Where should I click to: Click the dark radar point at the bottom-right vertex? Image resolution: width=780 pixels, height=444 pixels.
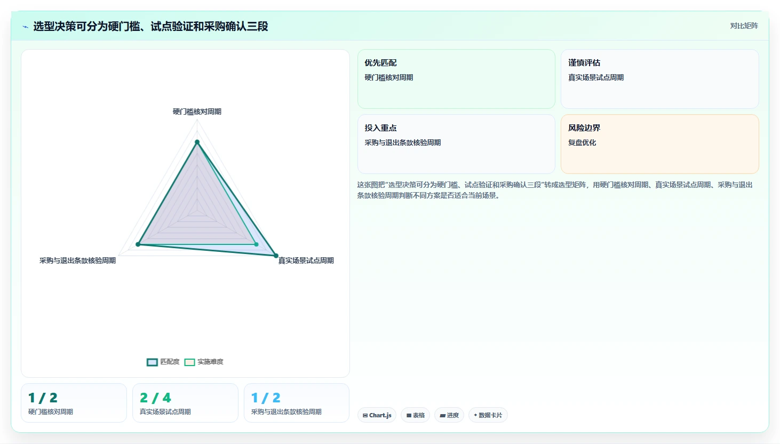click(276, 256)
